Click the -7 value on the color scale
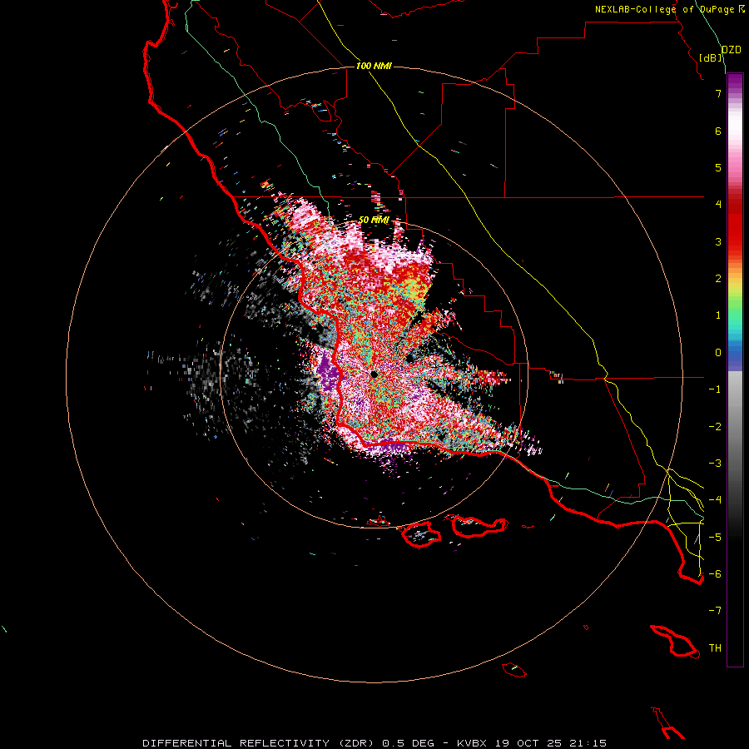Screen dimensions: 749x749 715,611
